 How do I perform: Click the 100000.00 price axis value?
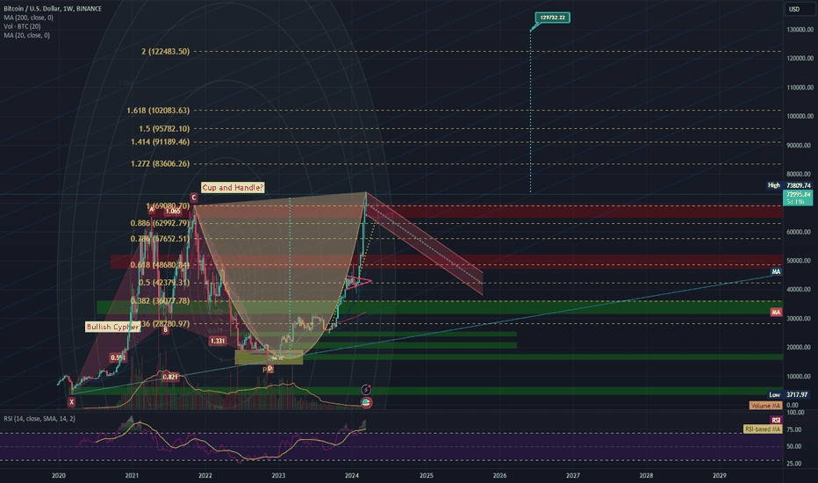pyautogui.click(x=800, y=117)
